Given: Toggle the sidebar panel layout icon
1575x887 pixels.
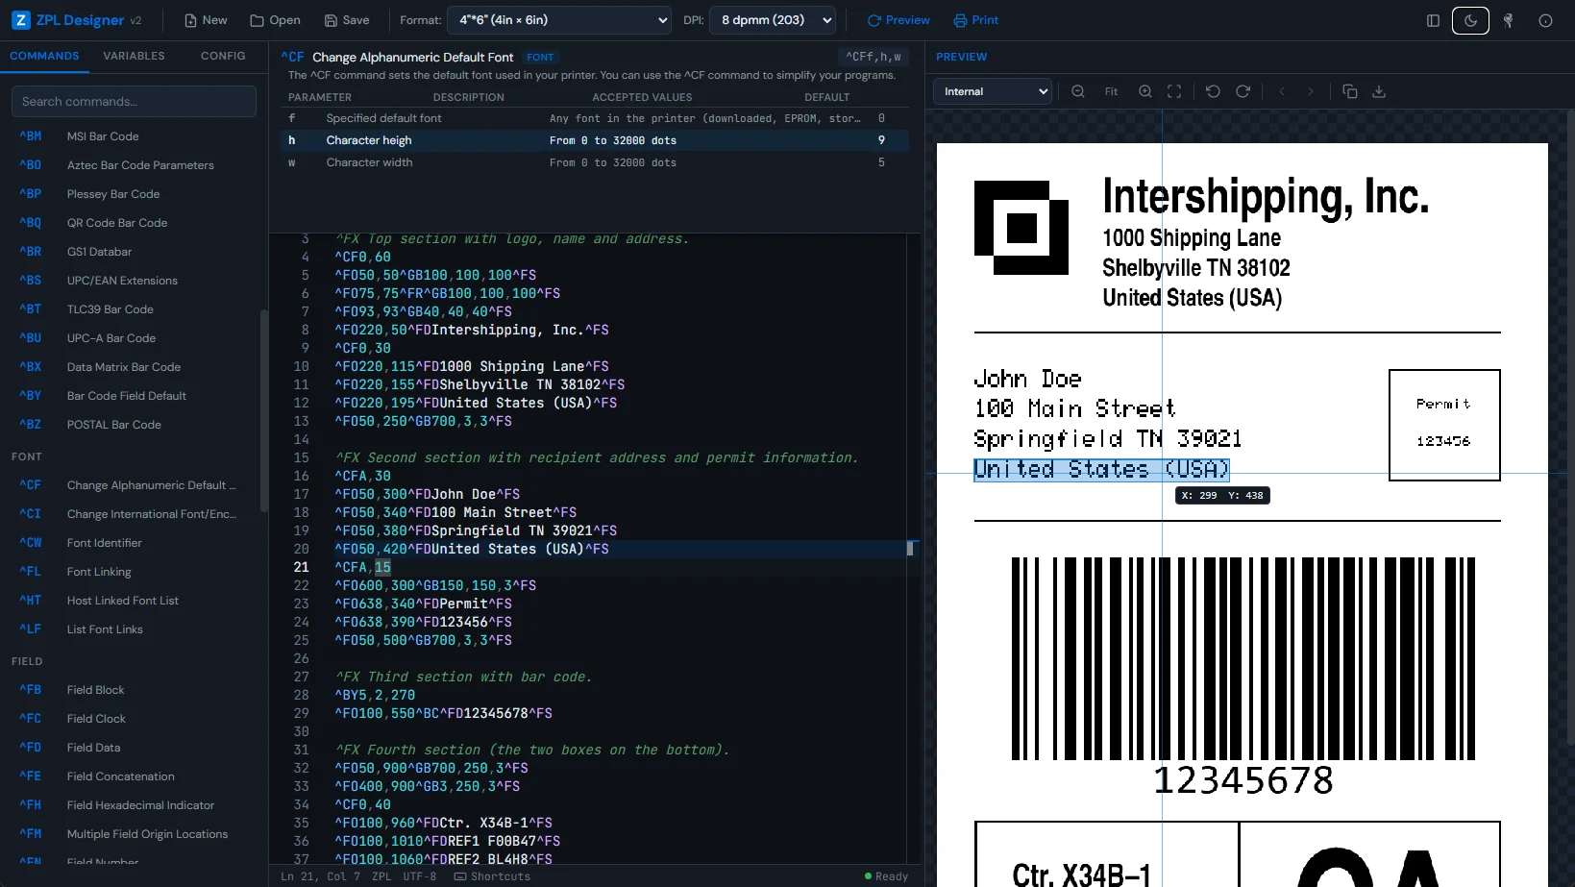Looking at the screenshot, I should coord(1433,19).
